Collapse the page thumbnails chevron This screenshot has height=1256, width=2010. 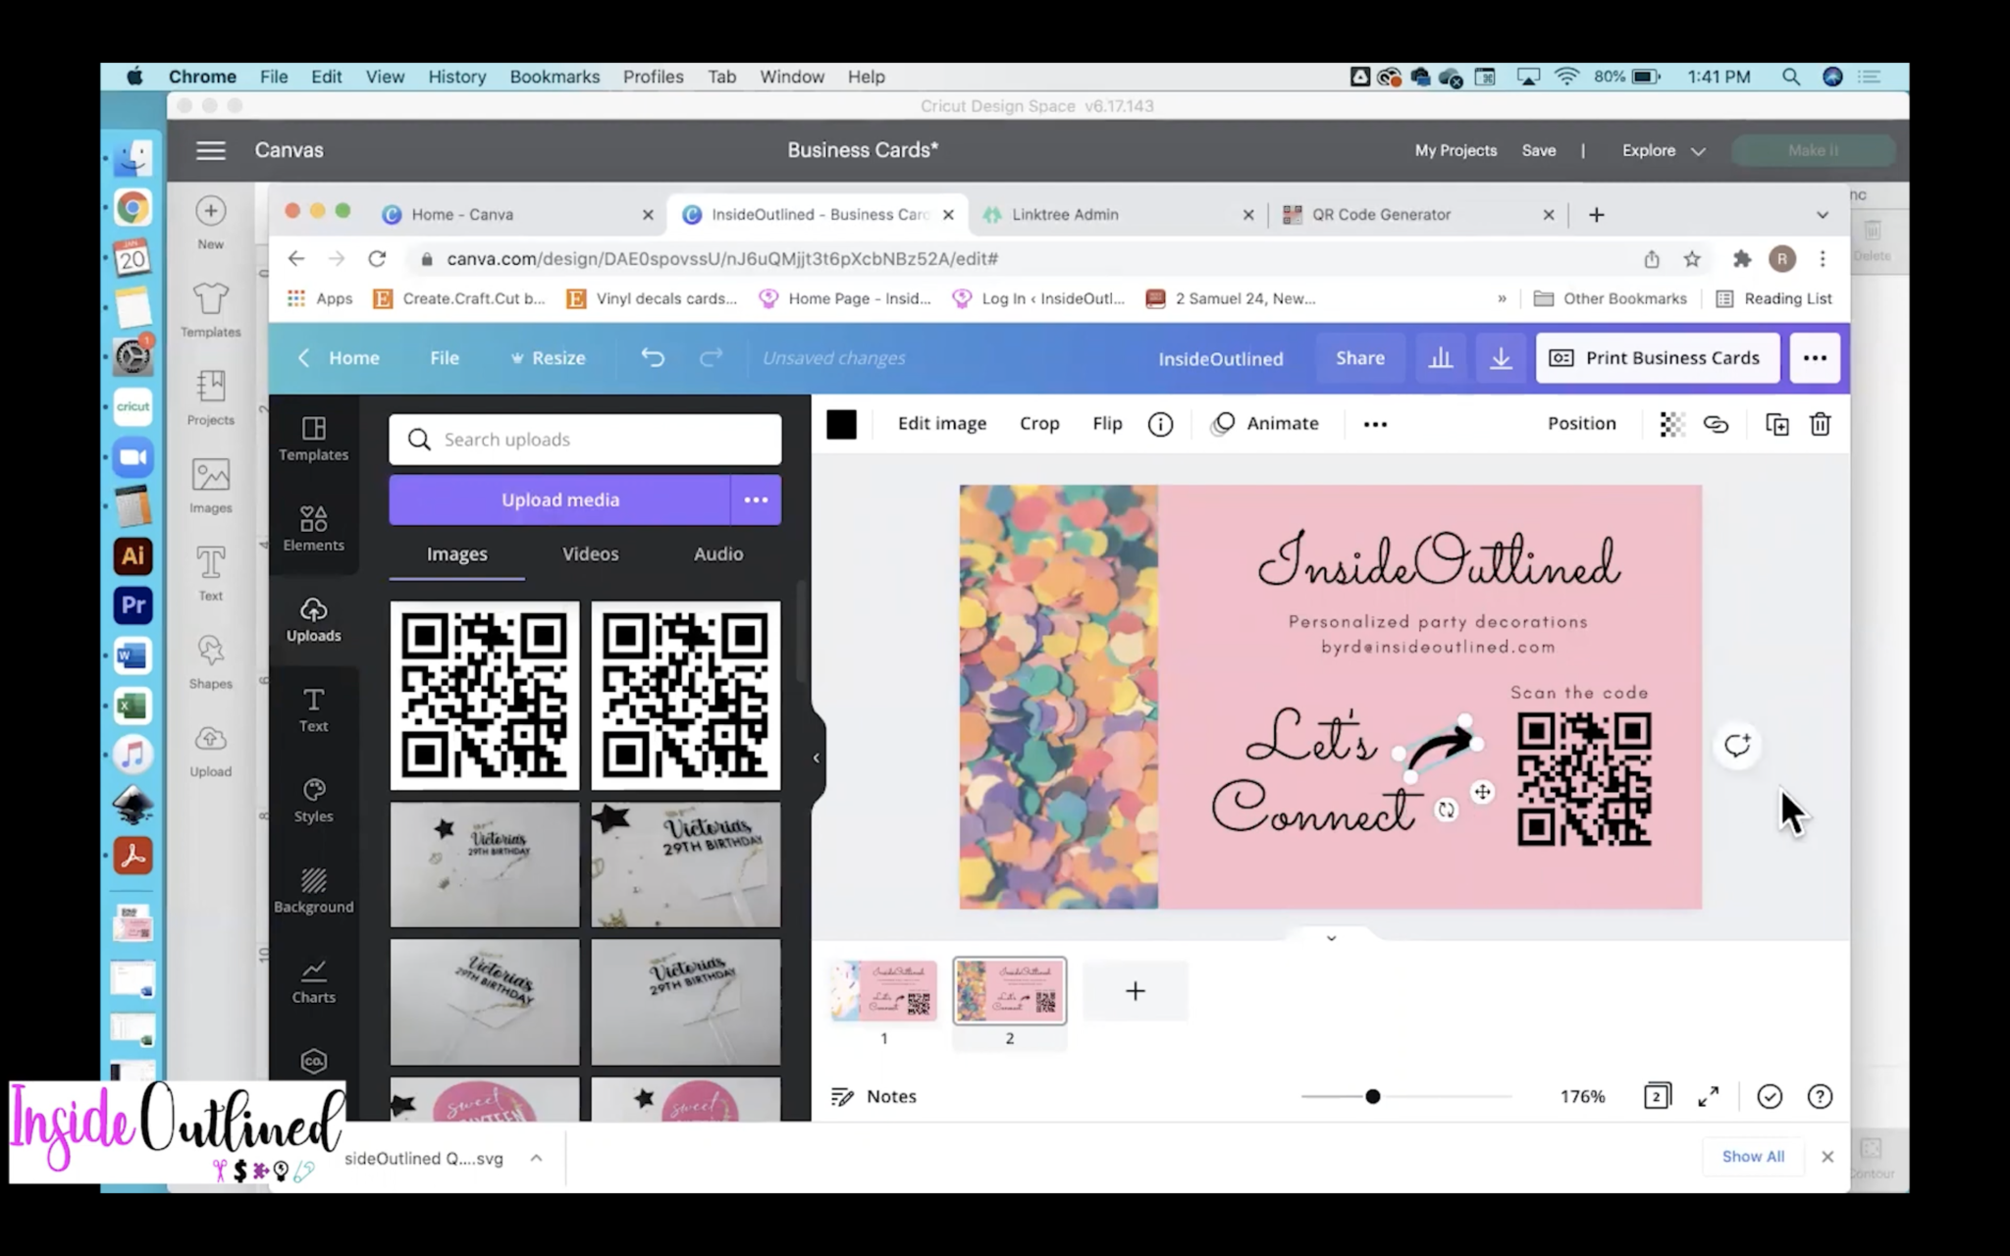(1331, 938)
